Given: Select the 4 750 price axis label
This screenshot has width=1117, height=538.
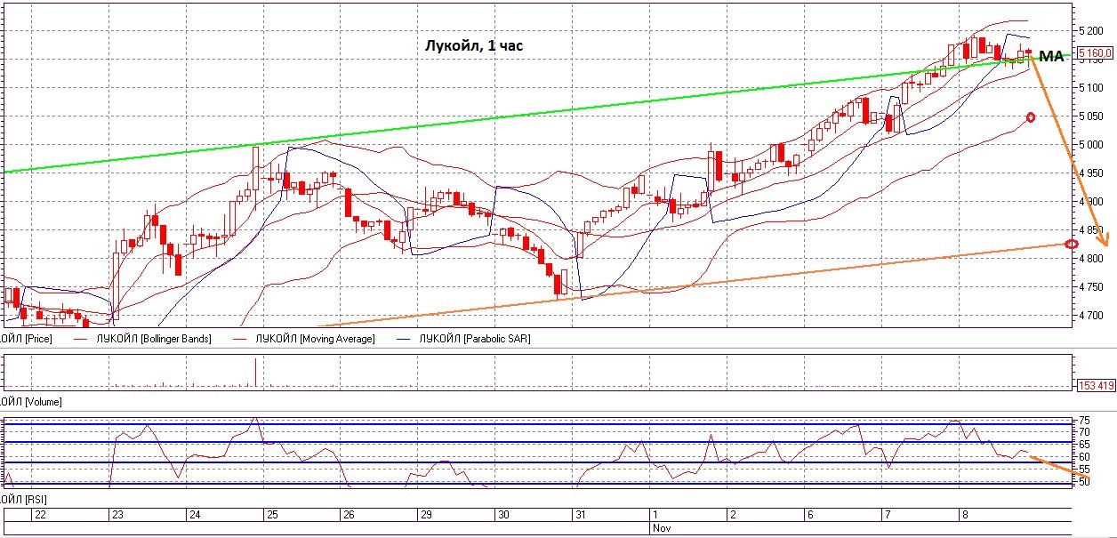Looking at the screenshot, I should click(1092, 287).
